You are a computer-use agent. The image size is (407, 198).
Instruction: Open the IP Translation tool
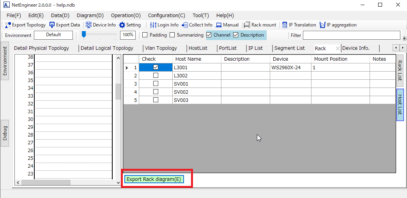(x=285, y=25)
